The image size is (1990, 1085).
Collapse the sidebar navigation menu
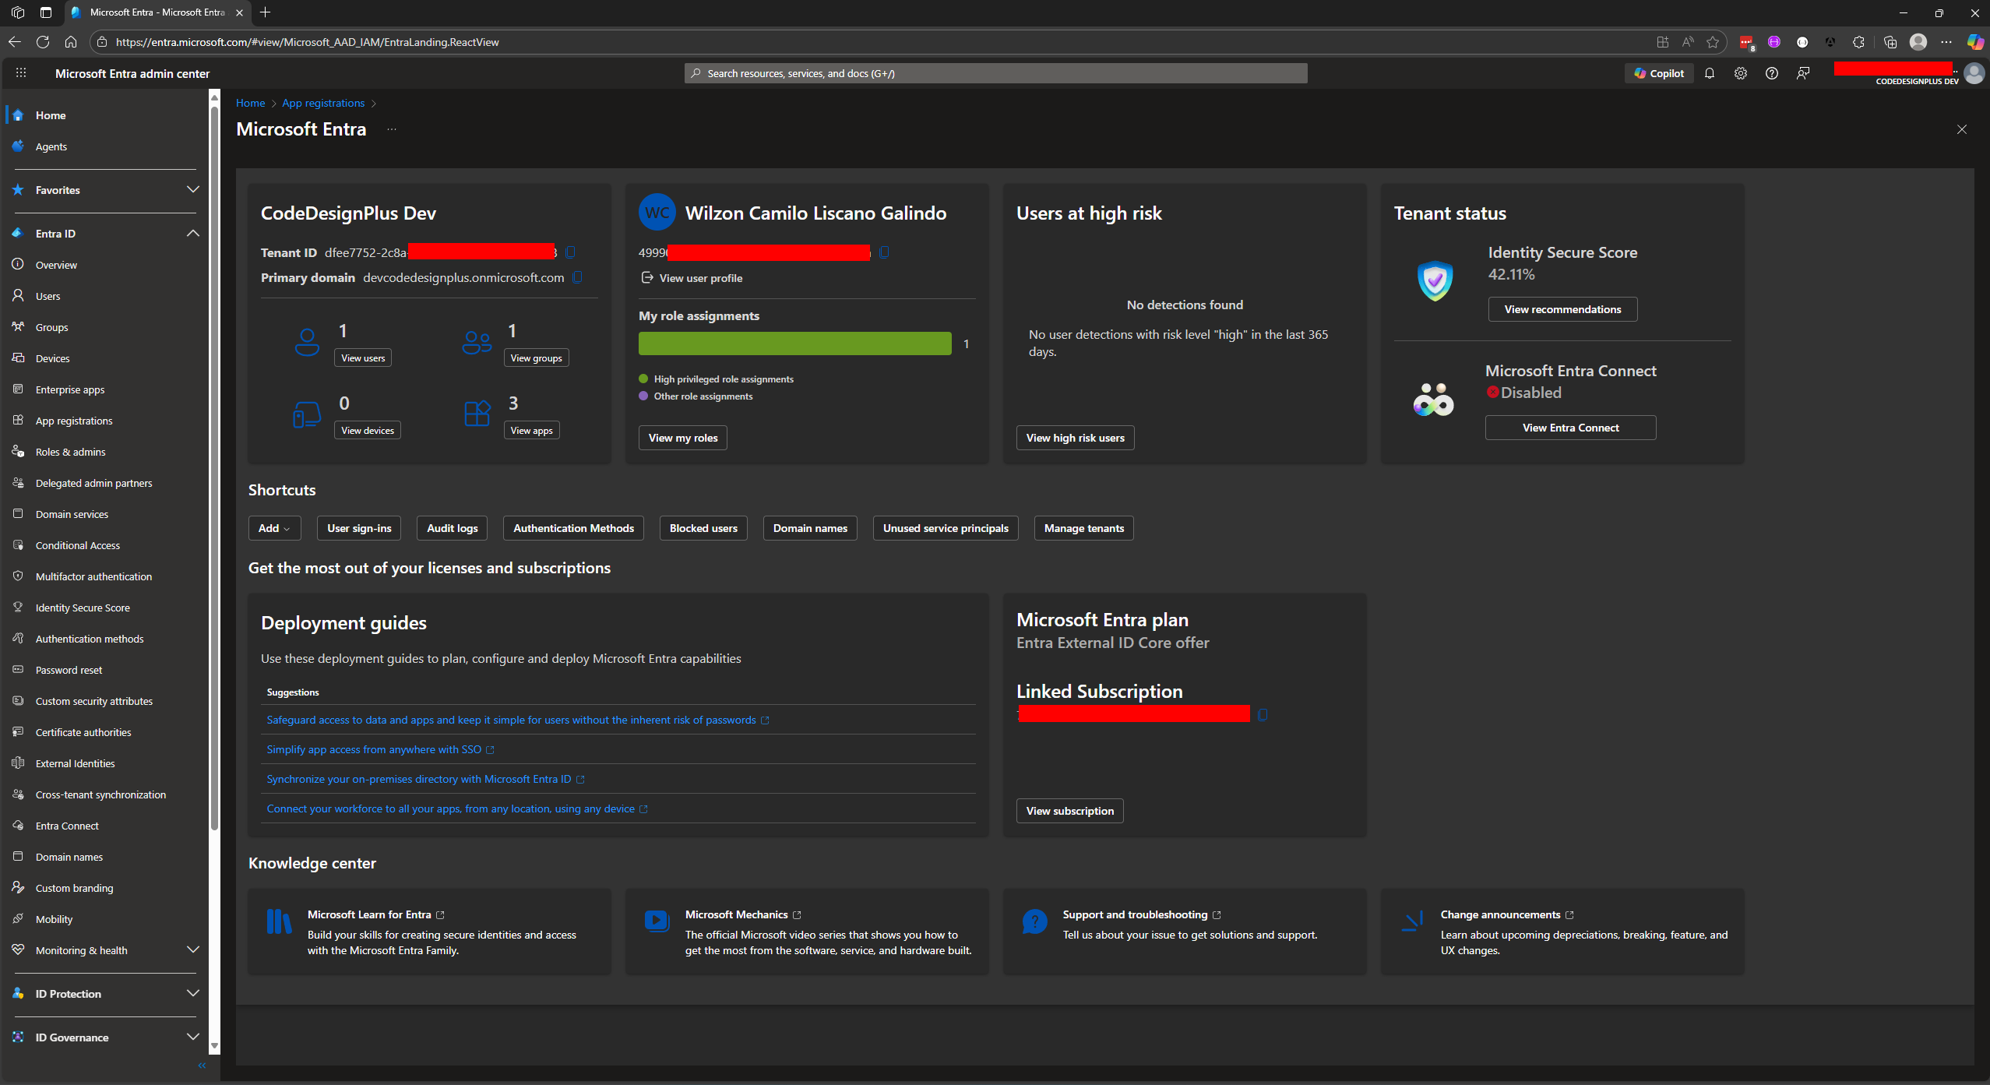tap(202, 1066)
